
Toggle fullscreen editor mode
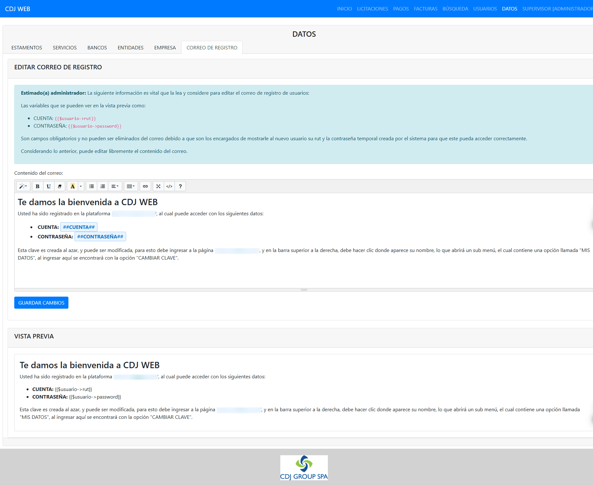coord(158,186)
